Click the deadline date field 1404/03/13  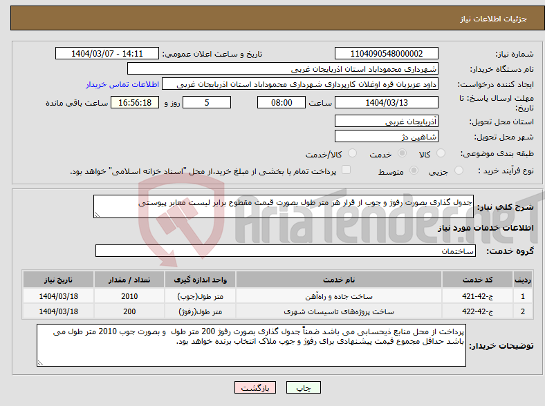coord(387,102)
